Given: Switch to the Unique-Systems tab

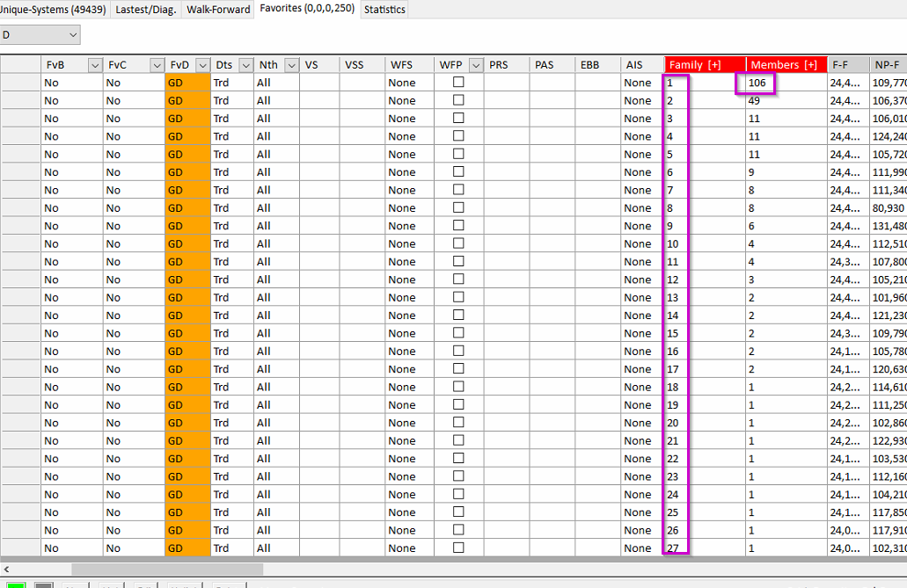Looking at the screenshot, I should tap(53, 10).
